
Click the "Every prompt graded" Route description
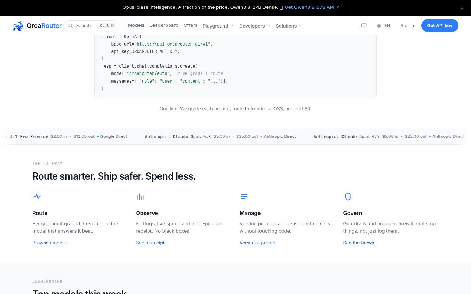(x=75, y=227)
